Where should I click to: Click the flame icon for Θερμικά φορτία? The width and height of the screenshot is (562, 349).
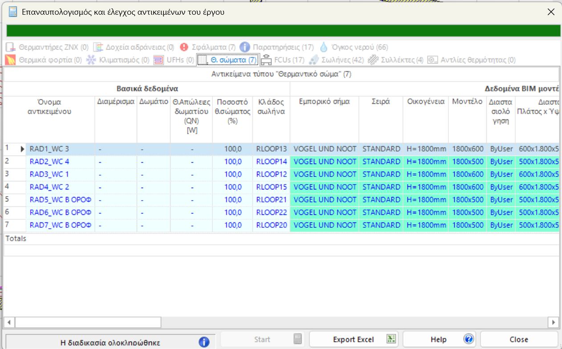(x=11, y=60)
